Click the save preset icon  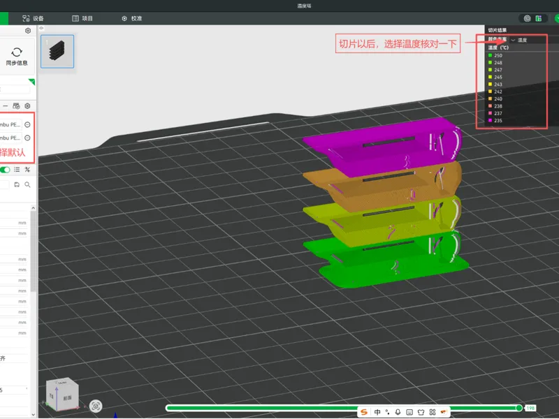(x=17, y=184)
